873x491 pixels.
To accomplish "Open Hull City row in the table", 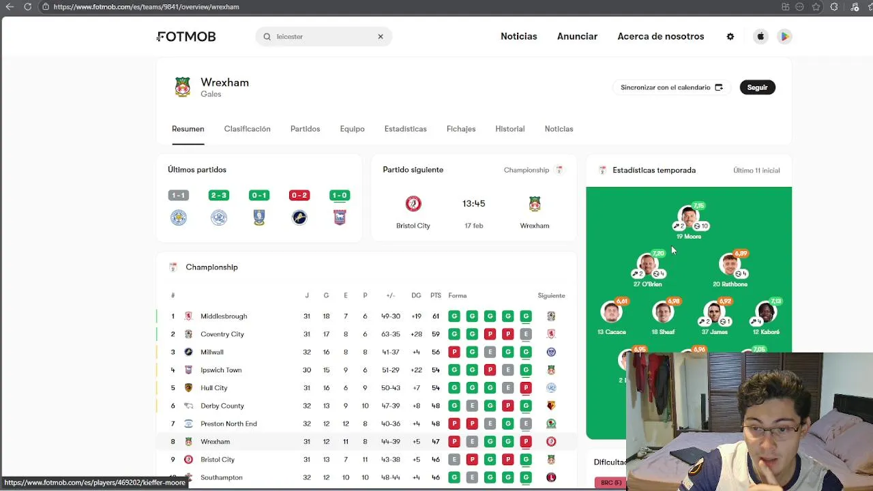I will (x=367, y=388).
